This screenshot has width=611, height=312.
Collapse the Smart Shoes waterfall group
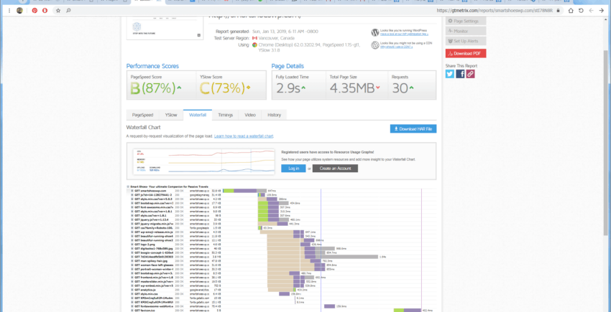click(x=128, y=186)
